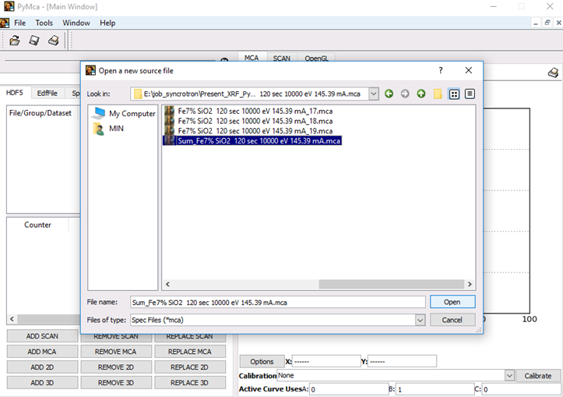Click file list scroll right arrow
The image size is (563, 397).
(470, 284)
